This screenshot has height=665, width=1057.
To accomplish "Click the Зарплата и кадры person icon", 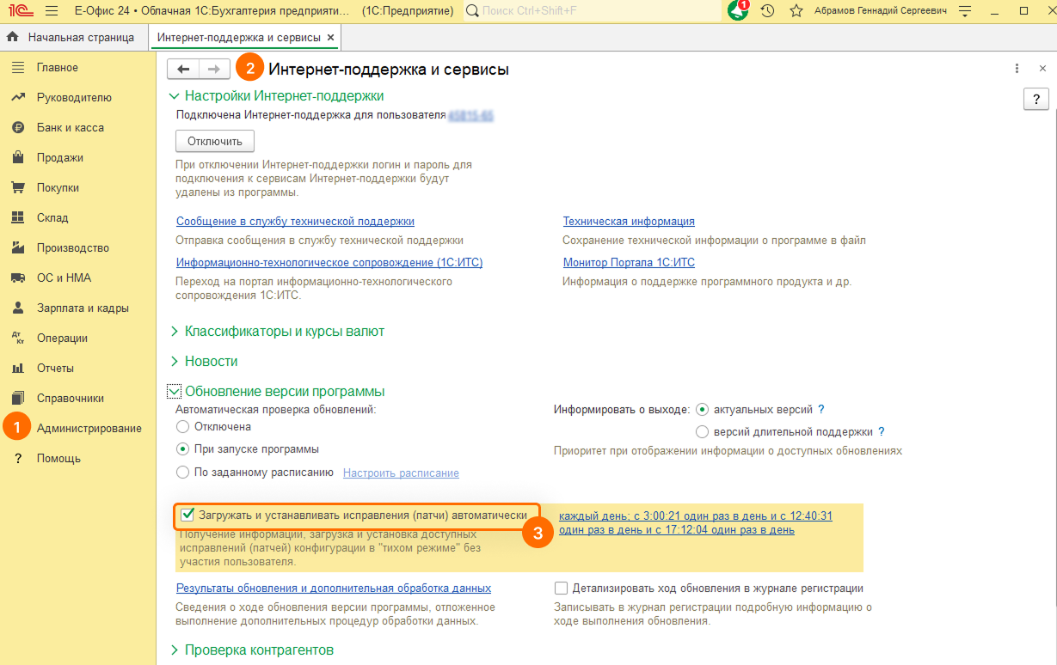I will click(x=17, y=308).
